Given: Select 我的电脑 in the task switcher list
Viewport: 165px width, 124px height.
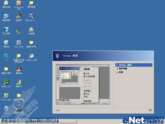Looking at the screenshot, I should (x=121, y=68).
